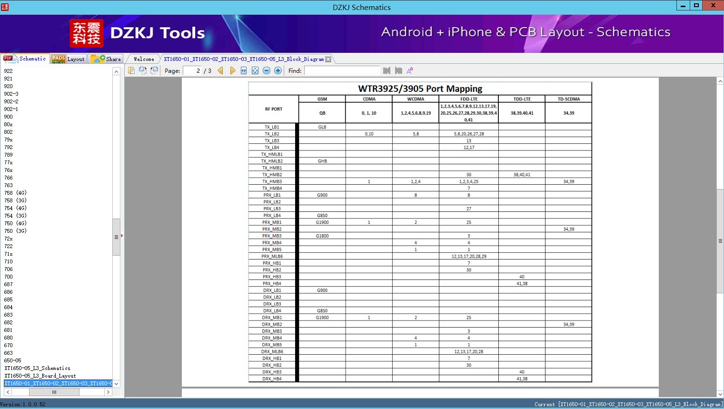724x409 pixels.
Task: Select item 789 in the list
Action: (9, 155)
